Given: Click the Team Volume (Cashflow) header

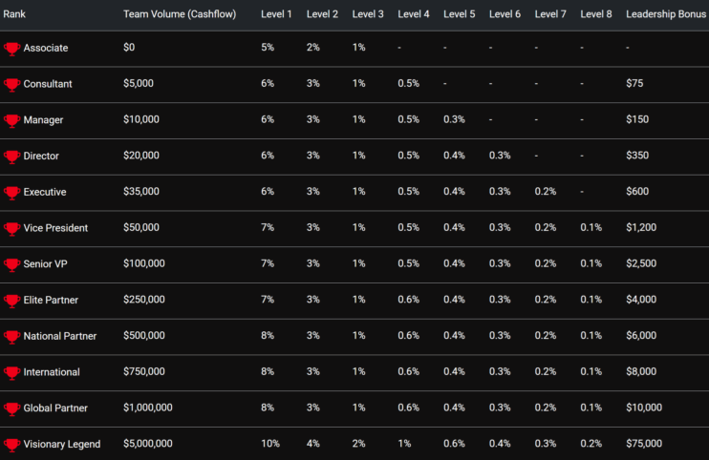Looking at the screenshot, I should tap(180, 14).
